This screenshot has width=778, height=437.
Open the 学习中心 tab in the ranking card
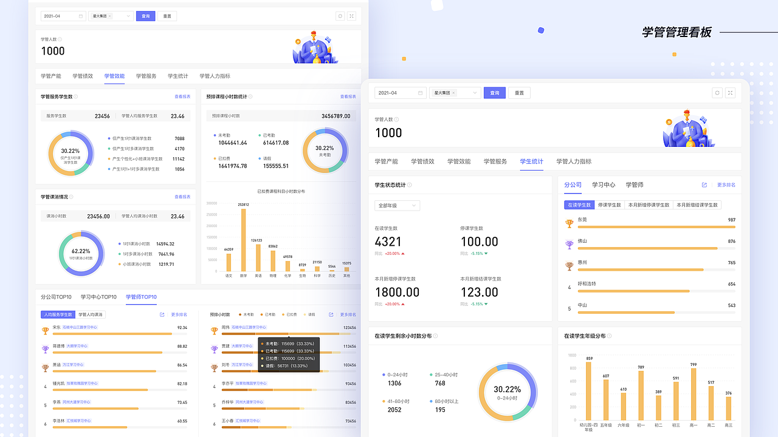coord(604,185)
